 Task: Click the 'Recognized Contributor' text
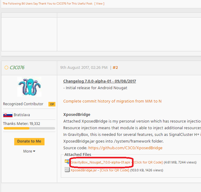23,104
